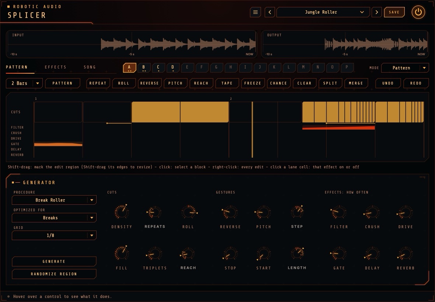The image size is (435, 302).
Task: Select pattern slot D
Action: [x=173, y=68]
